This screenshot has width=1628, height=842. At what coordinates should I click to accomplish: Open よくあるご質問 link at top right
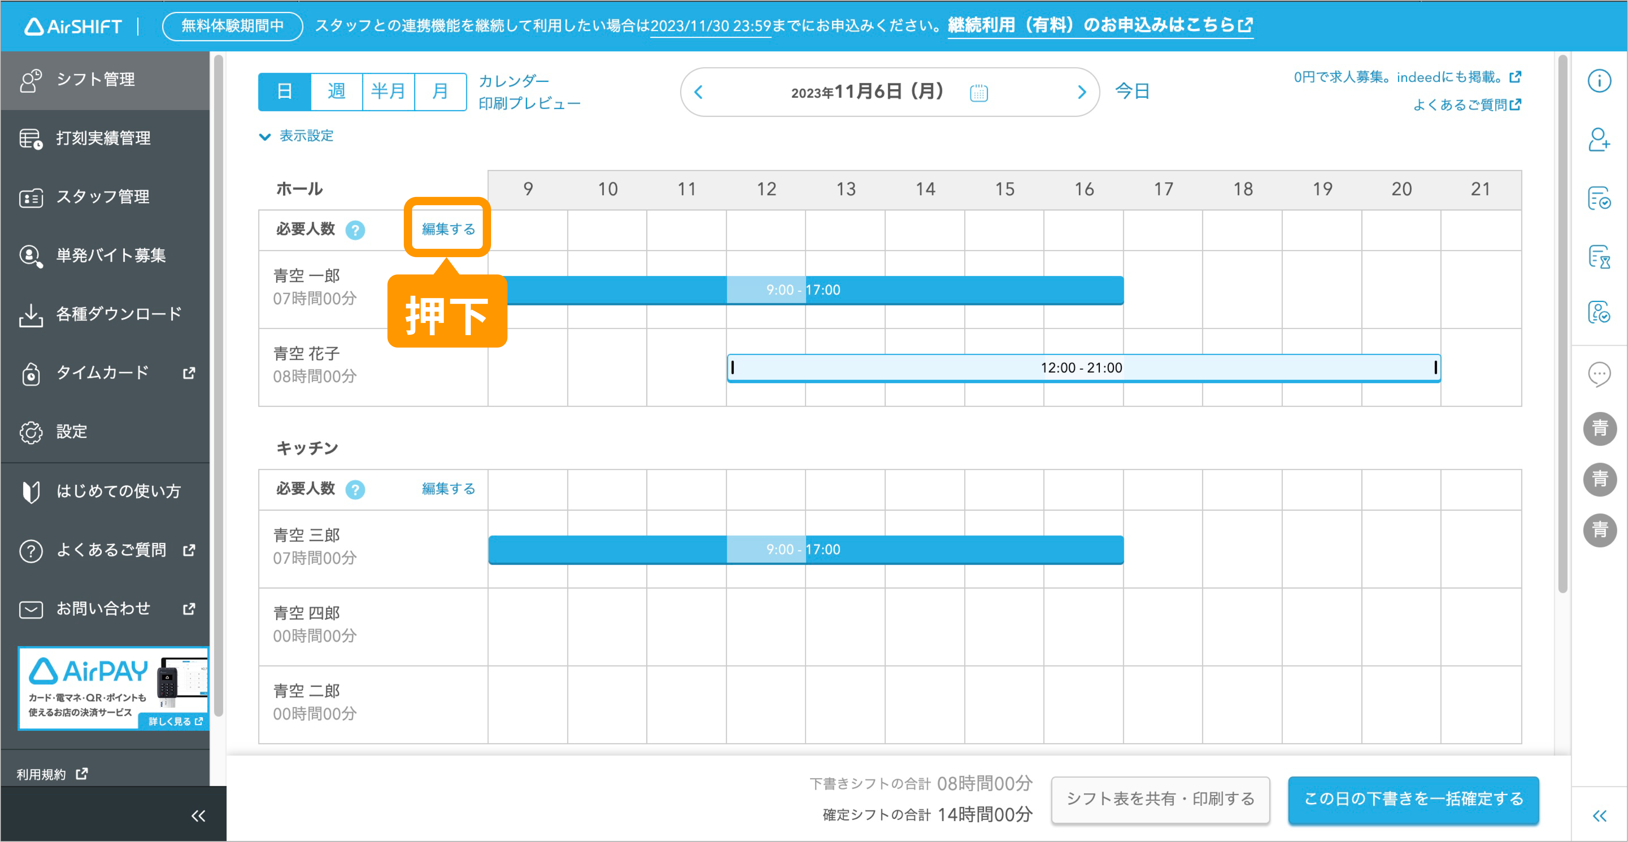click(x=1466, y=105)
